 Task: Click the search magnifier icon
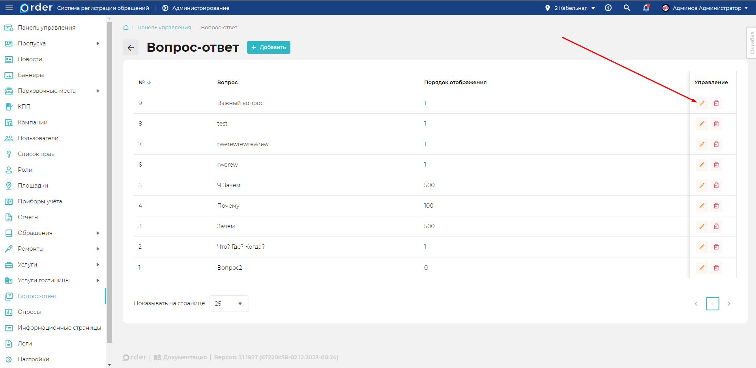[627, 8]
